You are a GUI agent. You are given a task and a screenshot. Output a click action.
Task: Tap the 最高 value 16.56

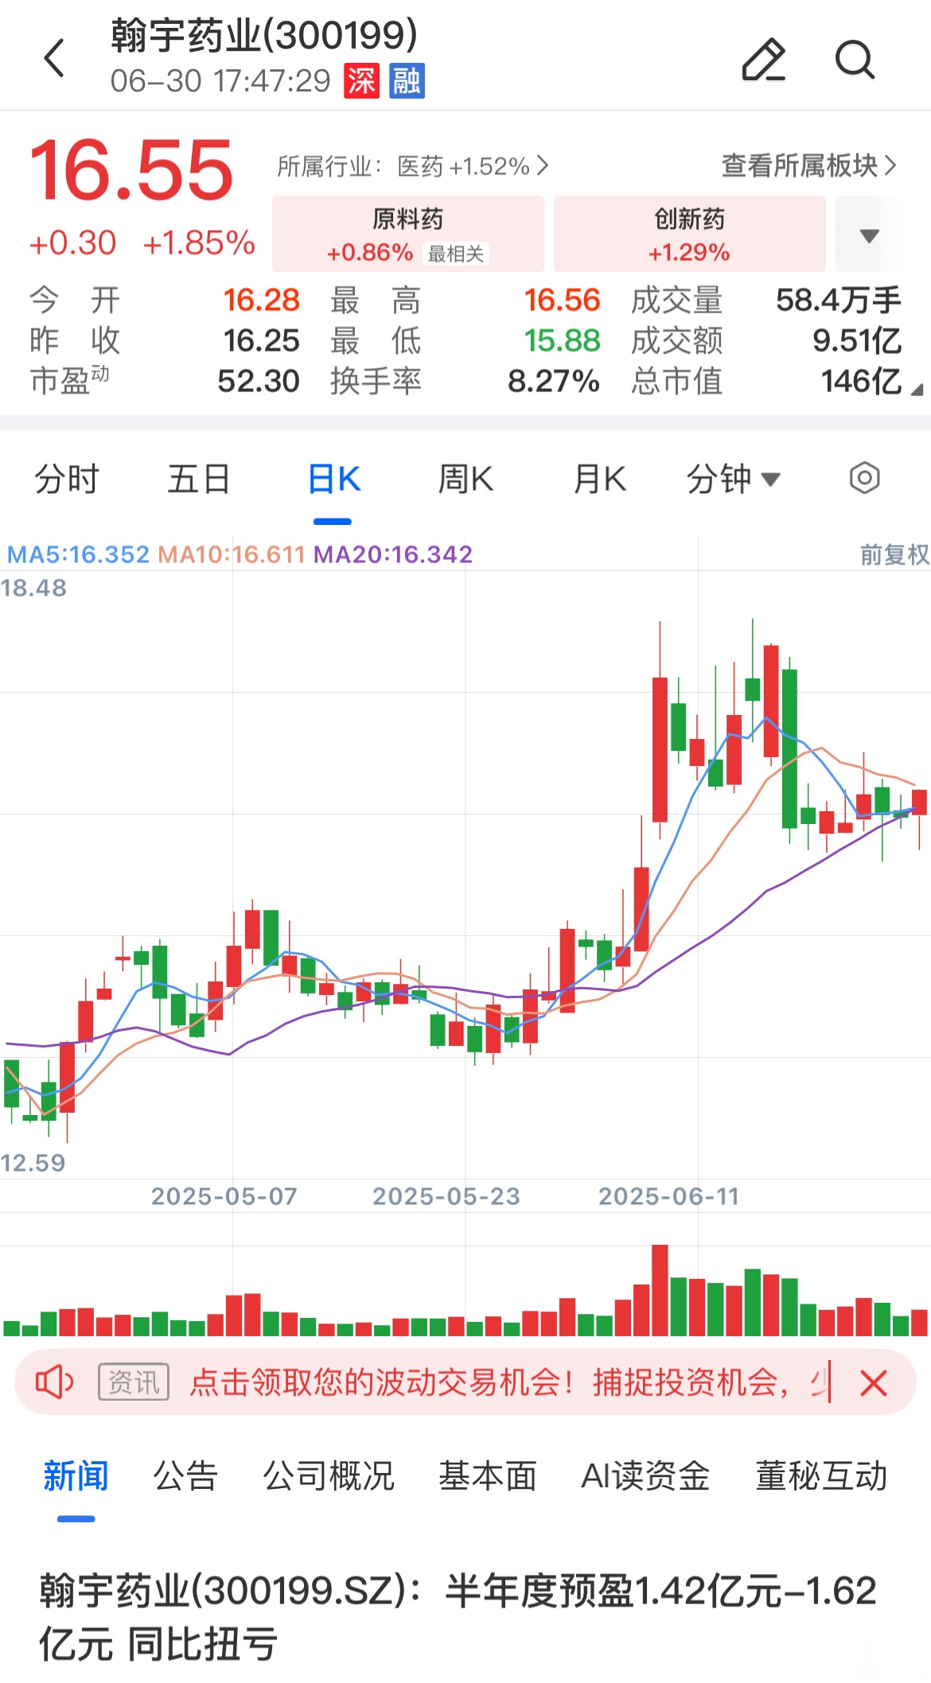(562, 300)
